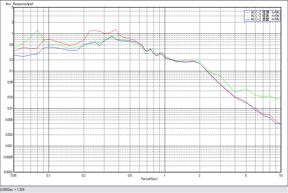This screenshot has height=193, width=288.
Task: Click the 0.1 tick label on the period axis
Action: (x=49, y=175)
